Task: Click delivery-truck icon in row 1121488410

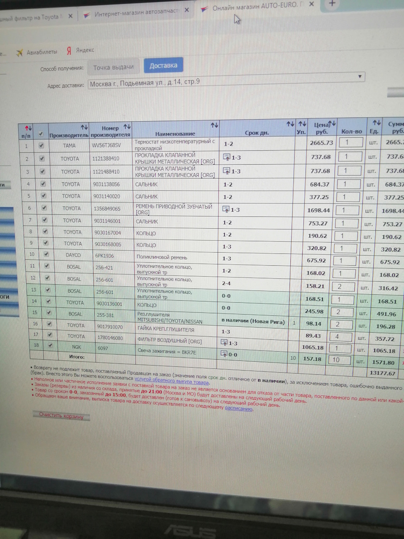Action: pyautogui.click(x=226, y=171)
